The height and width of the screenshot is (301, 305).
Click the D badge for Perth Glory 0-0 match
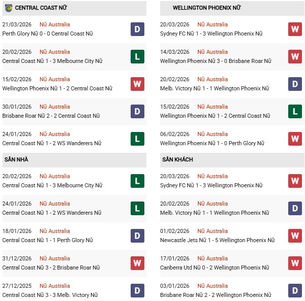coord(137,29)
